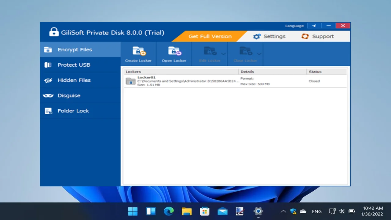The width and height of the screenshot is (391, 220).
Task: Expand the Close Locker dropdown arrow
Action: (259, 54)
